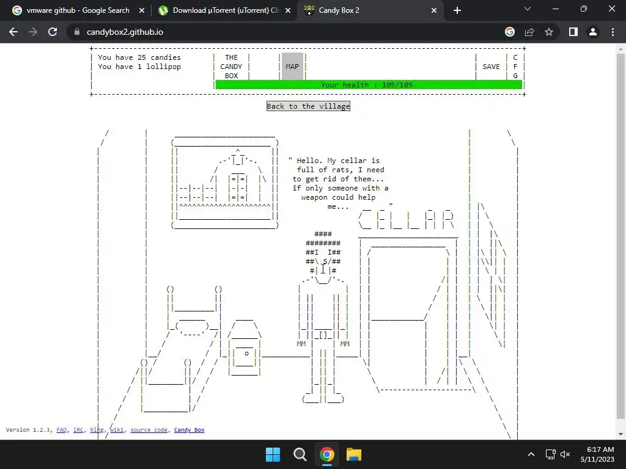This screenshot has width=626, height=469.
Task: Open Chrome's three-dot menu
Action: [613, 32]
